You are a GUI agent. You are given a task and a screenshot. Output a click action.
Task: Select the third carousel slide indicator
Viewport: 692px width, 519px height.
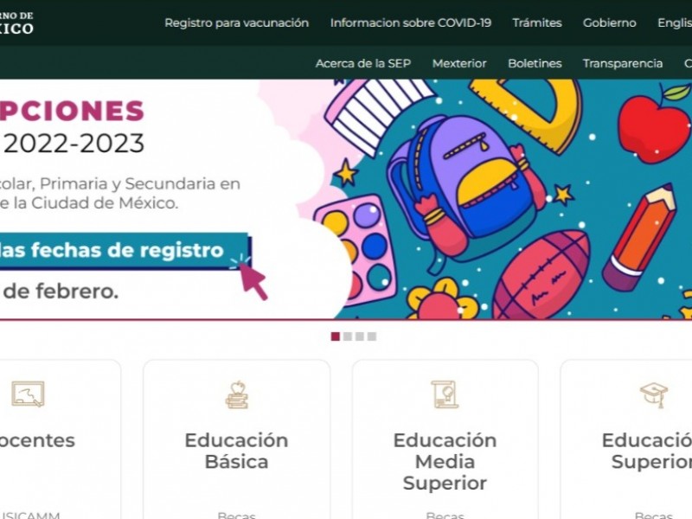coord(360,336)
